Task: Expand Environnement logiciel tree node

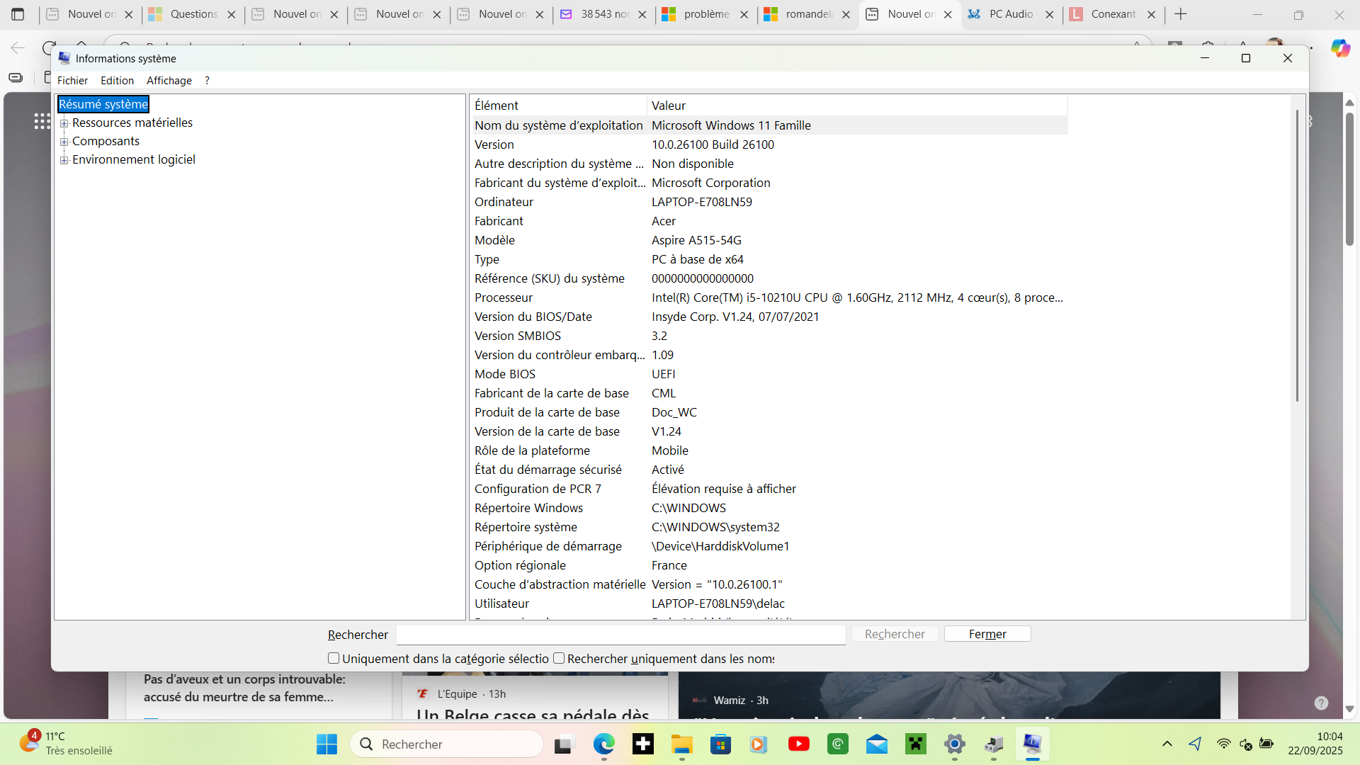Action: (64, 160)
